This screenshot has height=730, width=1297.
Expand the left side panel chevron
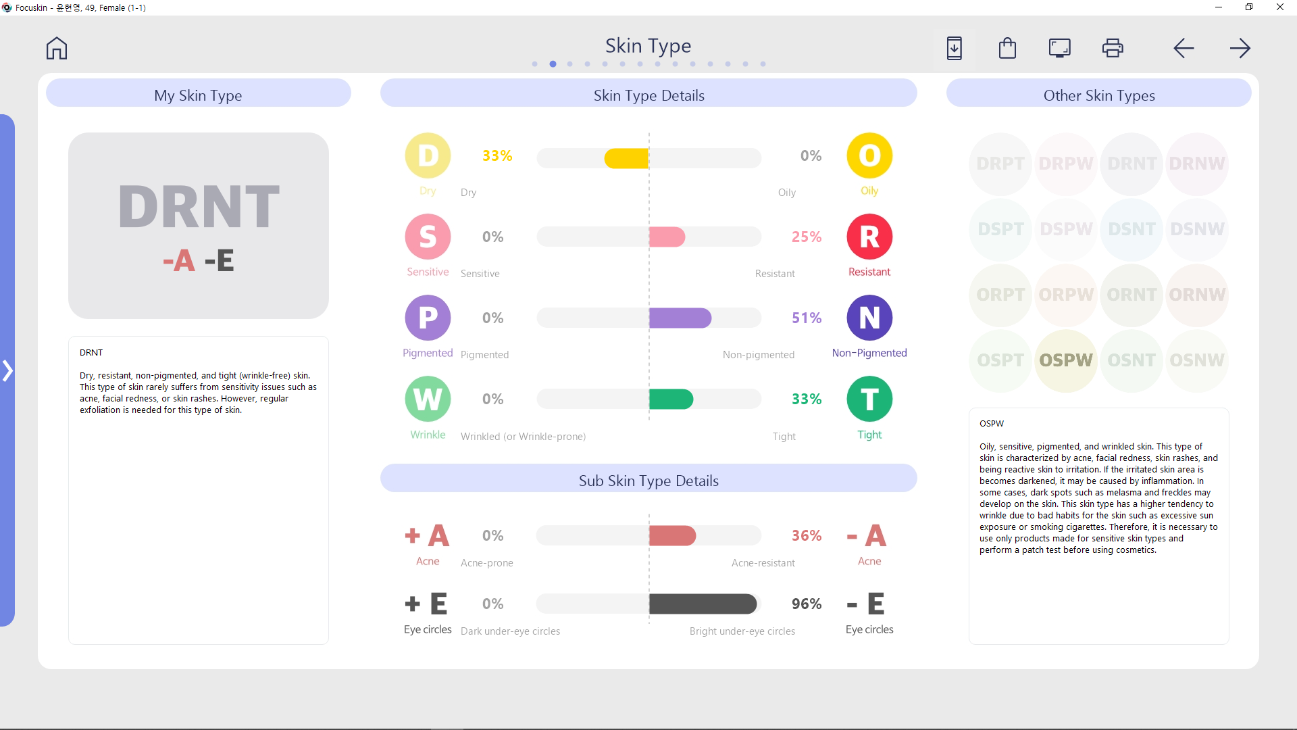click(7, 370)
